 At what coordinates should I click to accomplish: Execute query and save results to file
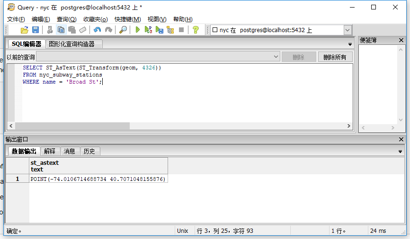pyautogui.click(x=159, y=30)
